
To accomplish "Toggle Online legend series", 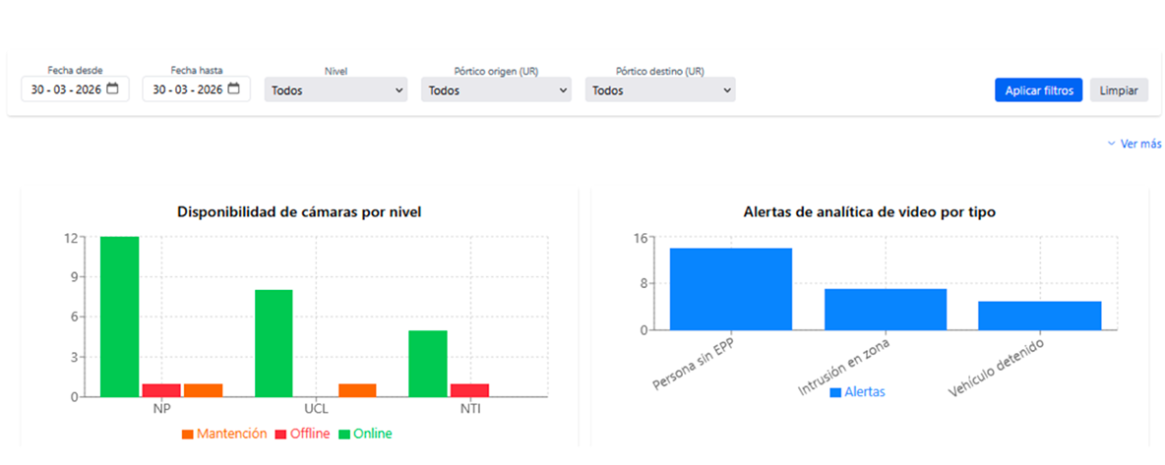I will tap(365, 434).
